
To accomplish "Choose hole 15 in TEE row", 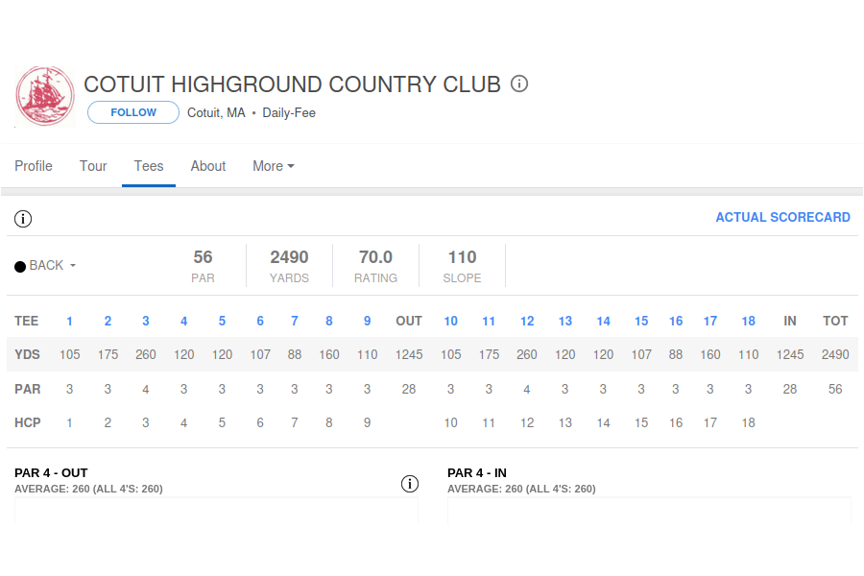I will [641, 322].
